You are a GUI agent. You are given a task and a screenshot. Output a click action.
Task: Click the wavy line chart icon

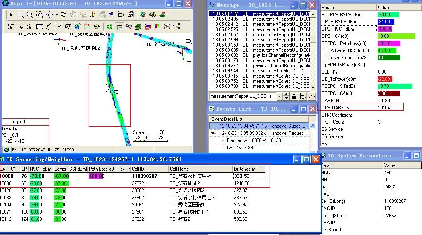(x=129, y=27)
